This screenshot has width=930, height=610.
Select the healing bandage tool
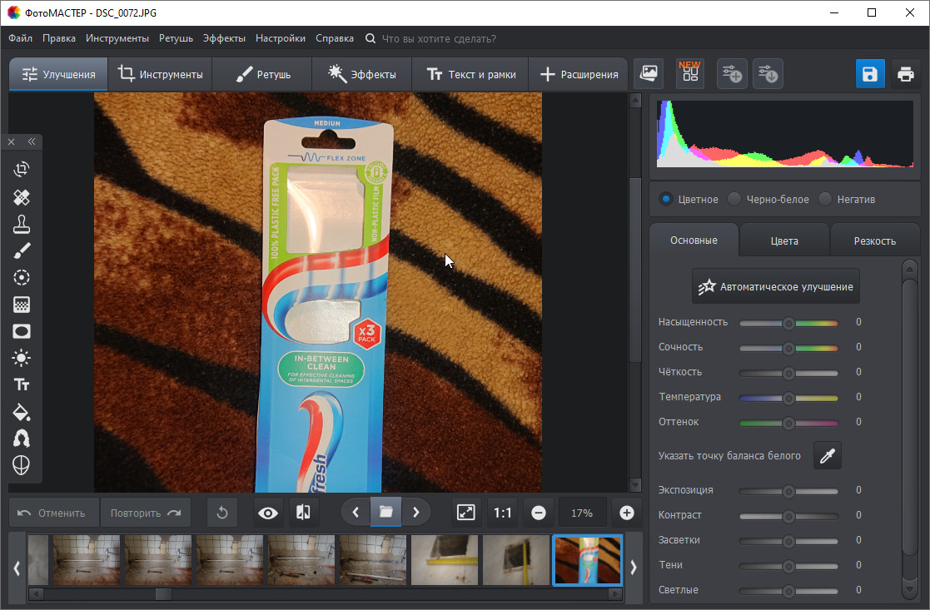click(x=22, y=197)
